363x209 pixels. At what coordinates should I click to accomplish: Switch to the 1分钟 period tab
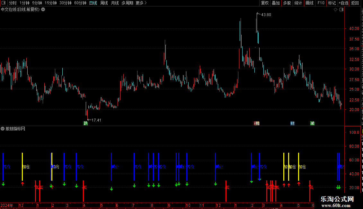point(24,3)
